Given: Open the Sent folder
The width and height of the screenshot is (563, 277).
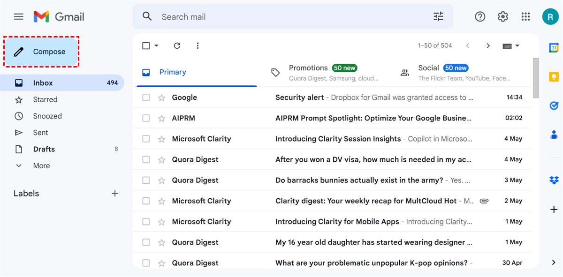Looking at the screenshot, I should tap(40, 133).
